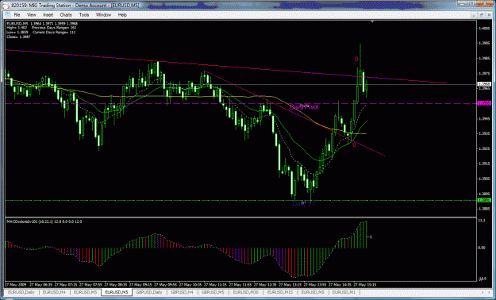Click the MACD scale 13.3 label
The width and height of the screenshot is (496, 300).
click(x=482, y=221)
